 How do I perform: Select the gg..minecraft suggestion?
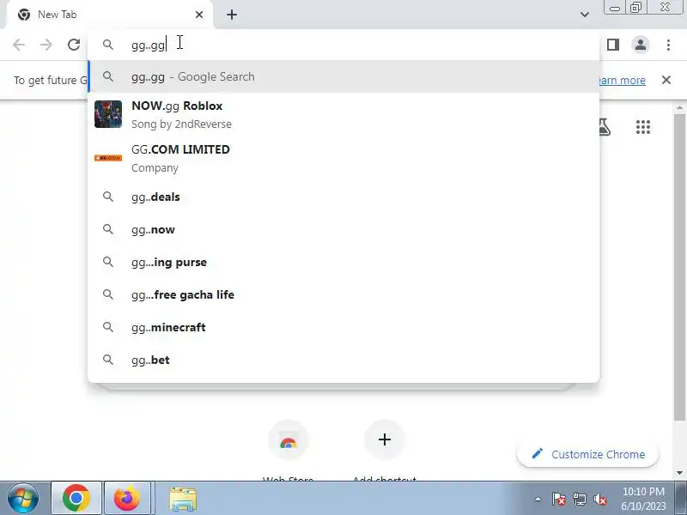[x=344, y=327]
